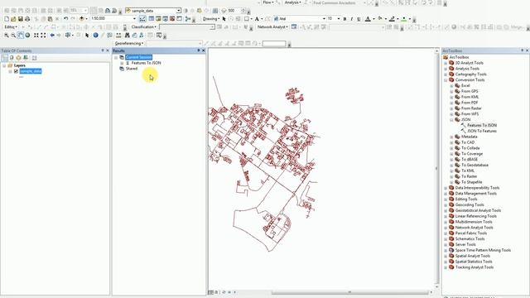The image size is (530, 298).
Task: Click the Add Data button
Action: point(82,19)
